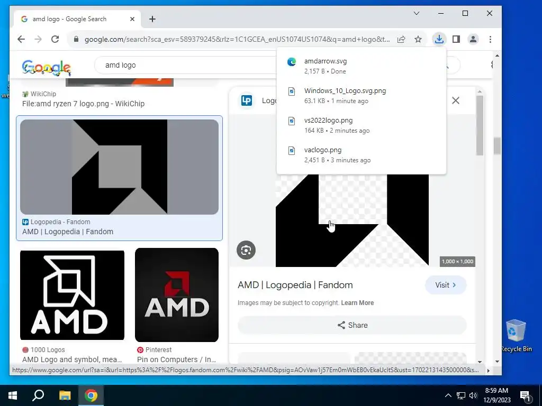Click the volume speaker tray icon

[x=473, y=395]
